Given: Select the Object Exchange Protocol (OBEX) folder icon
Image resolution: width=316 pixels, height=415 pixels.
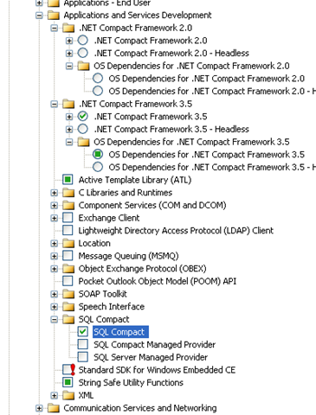Looking at the screenshot, I should pyautogui.click(x=68, y=269).
